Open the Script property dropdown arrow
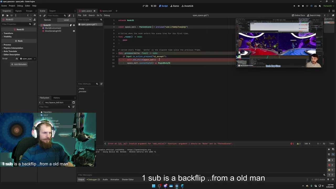Image resolution: width=336 pixels, height=189 pixels. pos(35,59)
